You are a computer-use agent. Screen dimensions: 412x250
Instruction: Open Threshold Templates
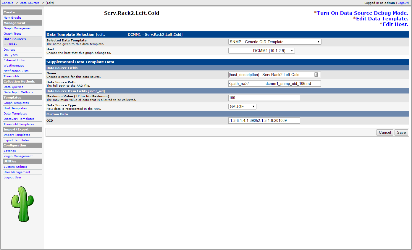point(19,124)
